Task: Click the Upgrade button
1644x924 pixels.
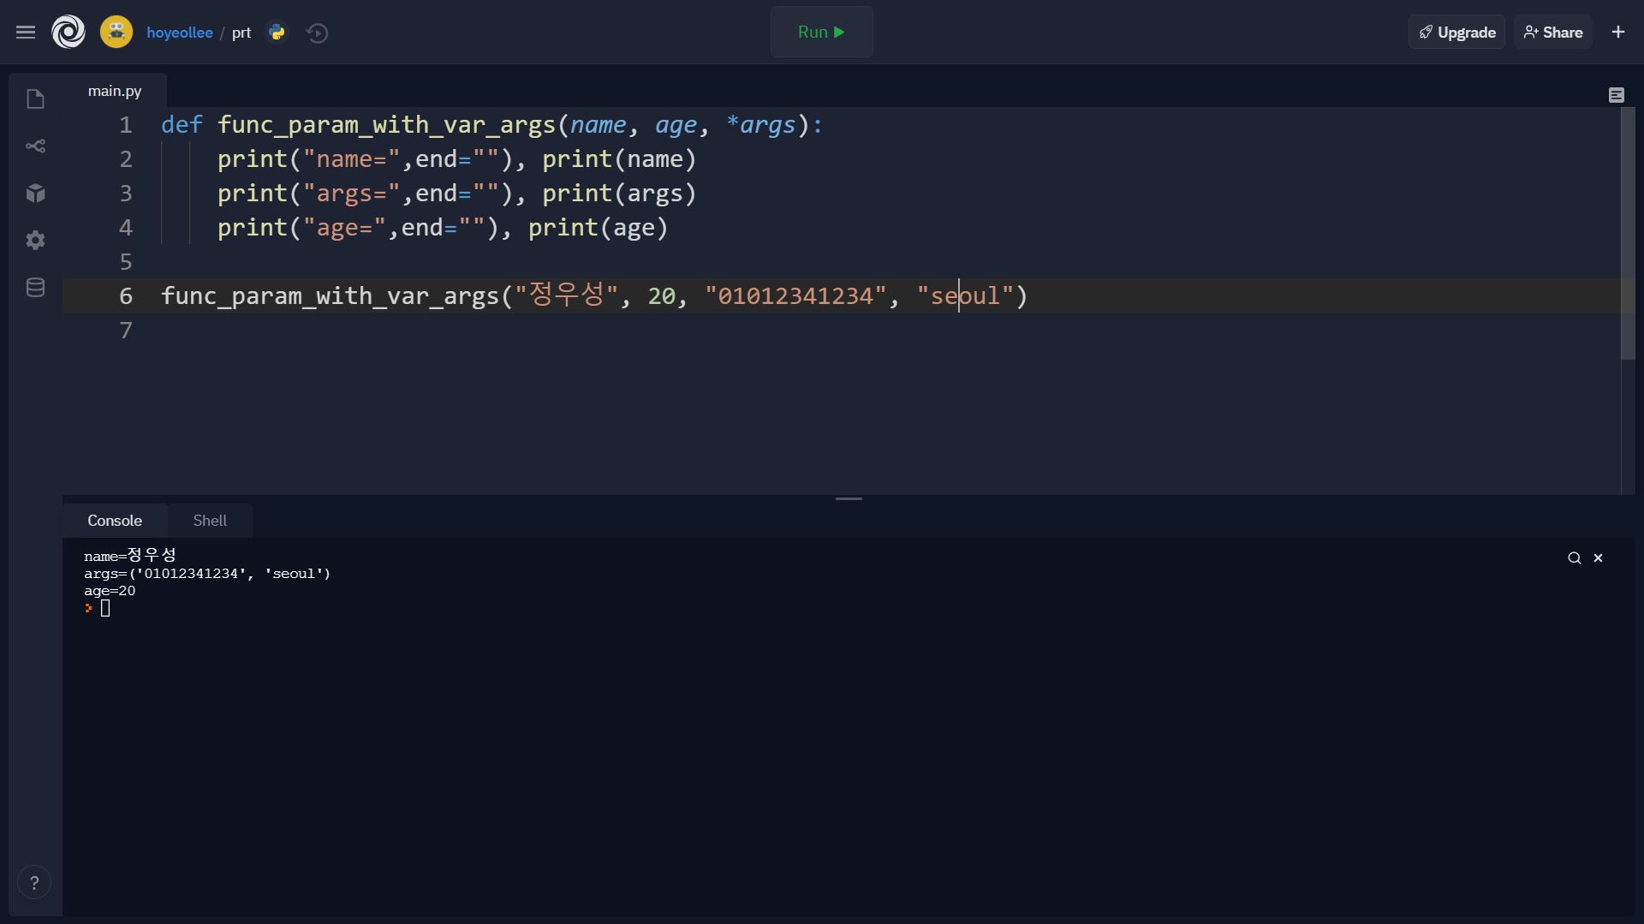Action: (1456, 32)
